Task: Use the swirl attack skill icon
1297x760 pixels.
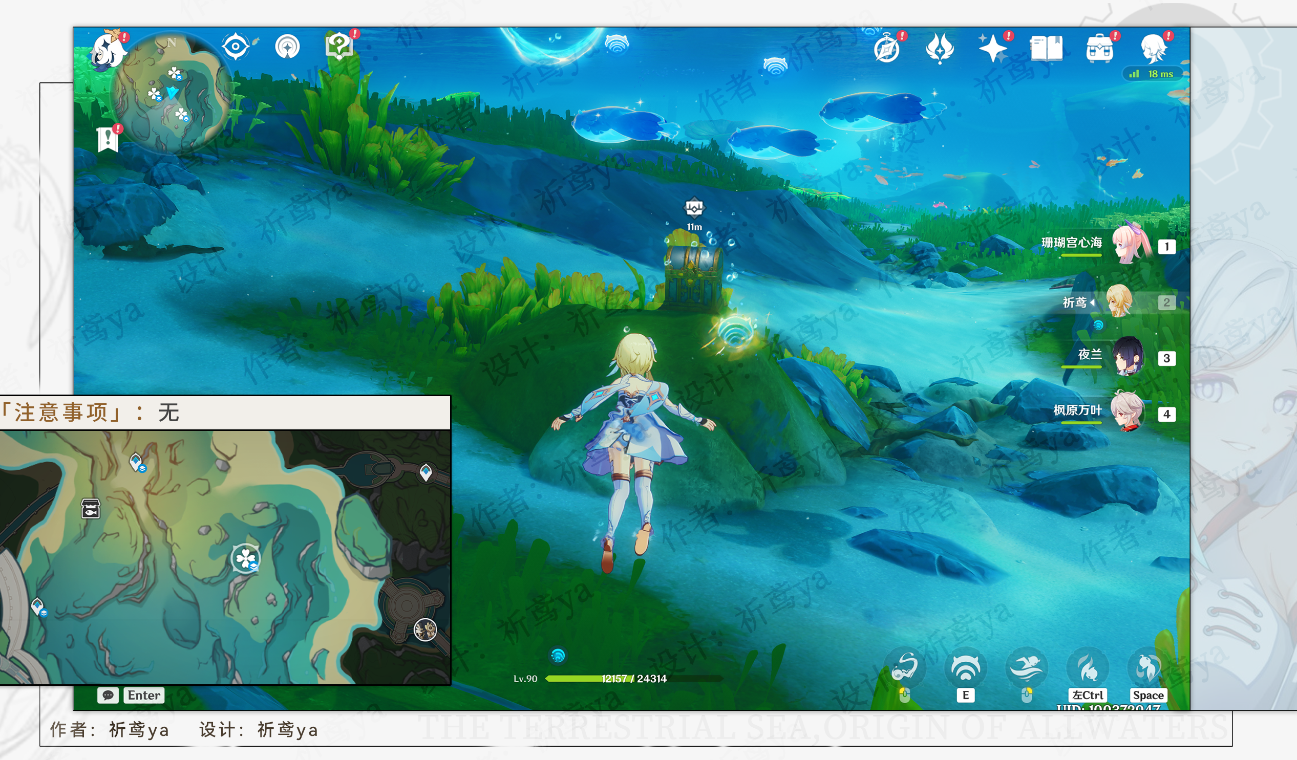Action: (904, 668)
